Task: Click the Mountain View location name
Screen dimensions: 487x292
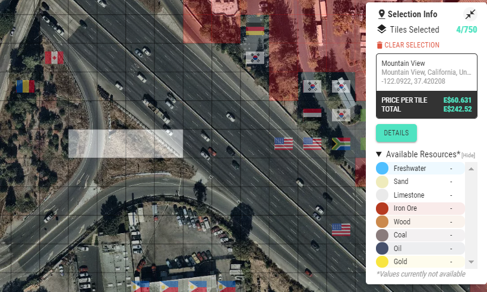Action: click(x=403, y=64)
